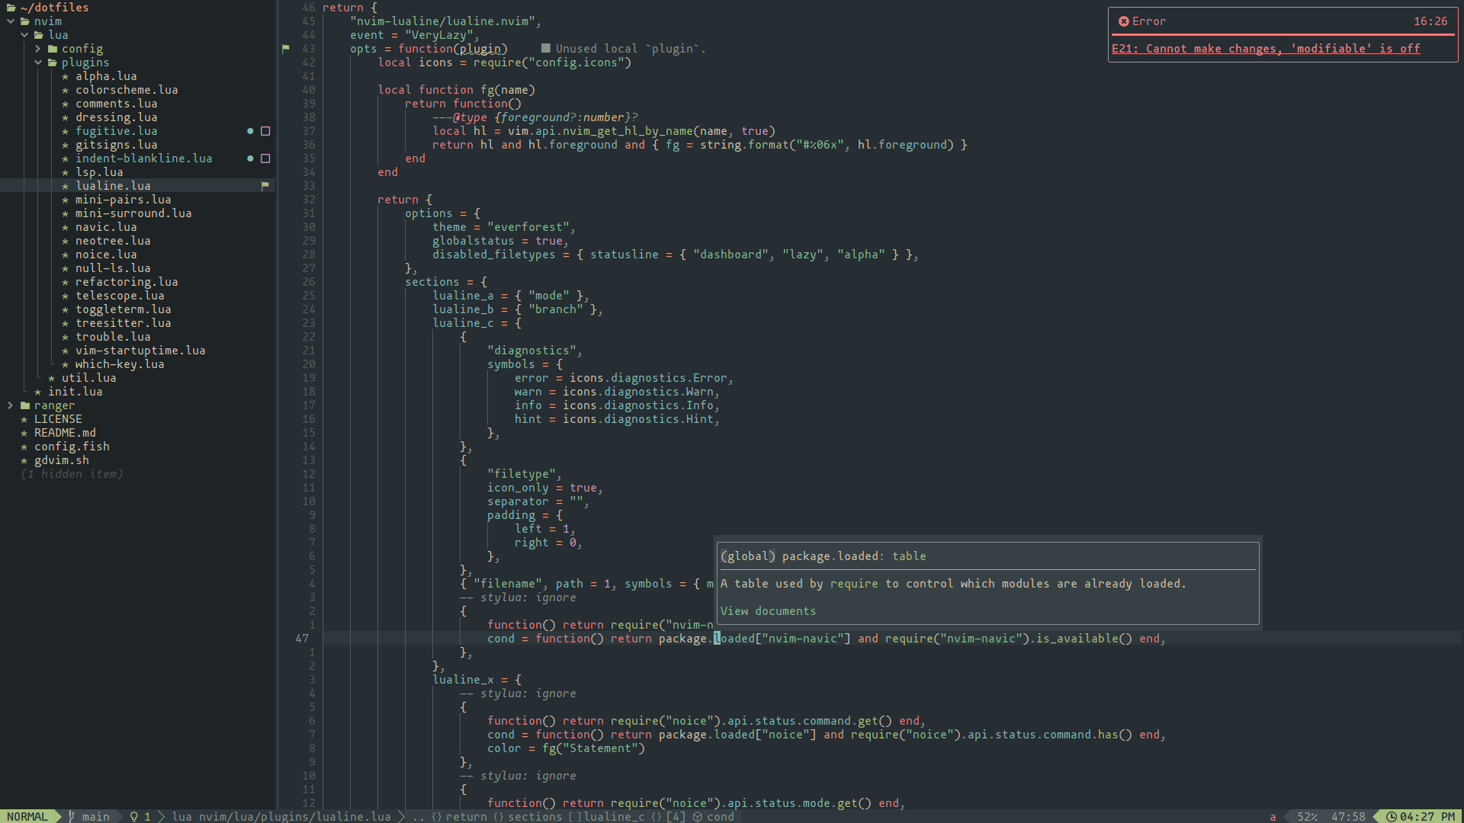Click the star icon beside LICENSE
The height and width of the screenshot is (823, 1464).
(24, 419)
